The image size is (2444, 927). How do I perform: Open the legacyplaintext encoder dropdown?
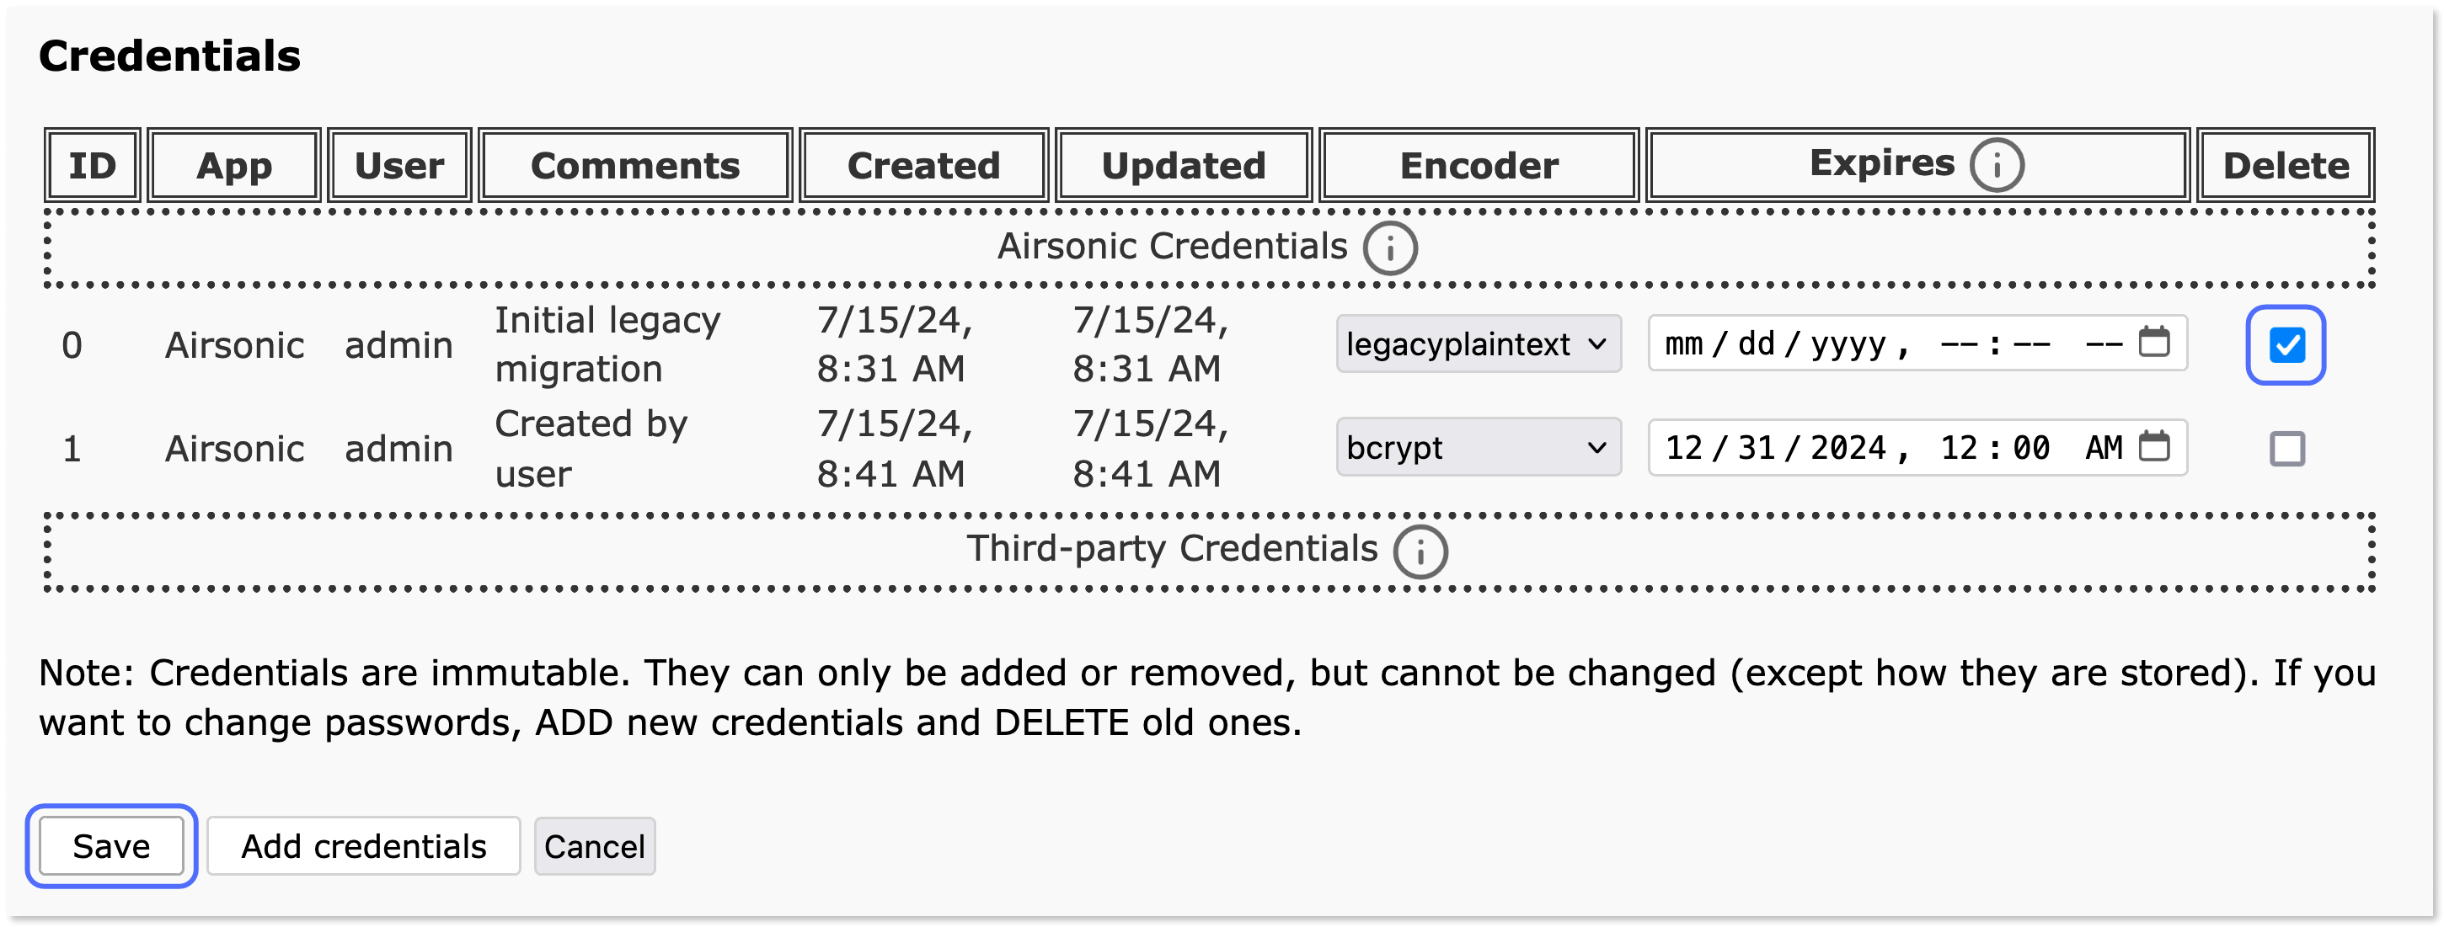pyautogui.click(x=1479, y=344)
